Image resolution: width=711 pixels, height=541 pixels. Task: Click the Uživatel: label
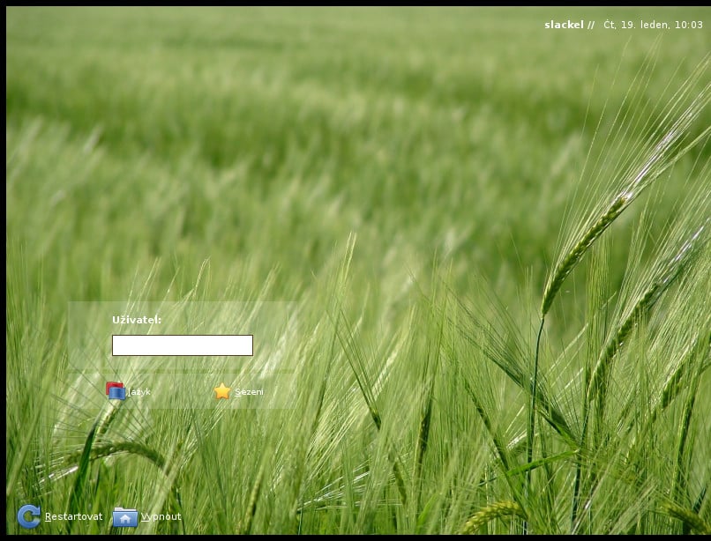(137, 320)
